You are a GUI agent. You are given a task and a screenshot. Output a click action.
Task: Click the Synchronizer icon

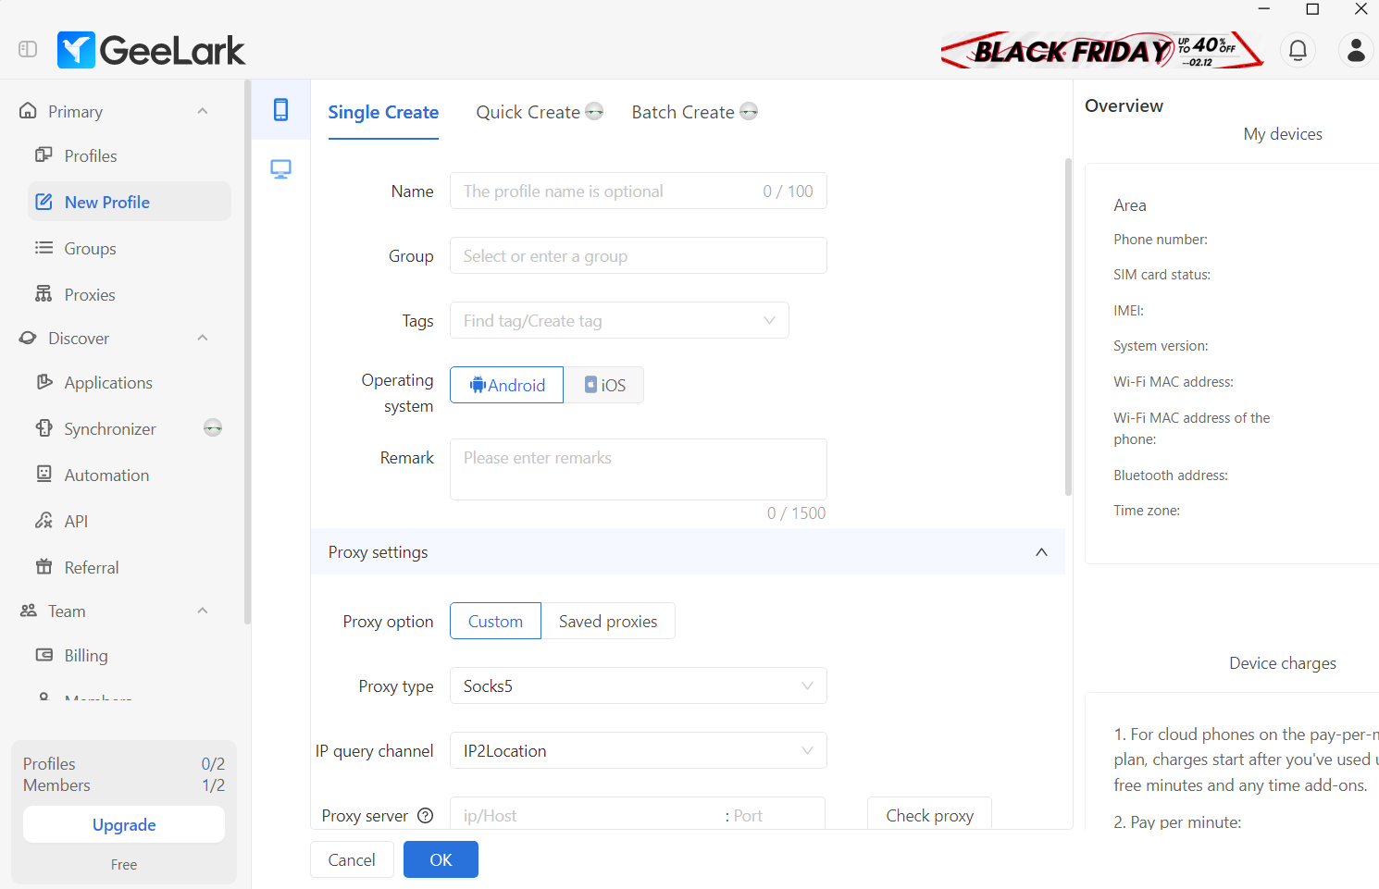point(43,428)
